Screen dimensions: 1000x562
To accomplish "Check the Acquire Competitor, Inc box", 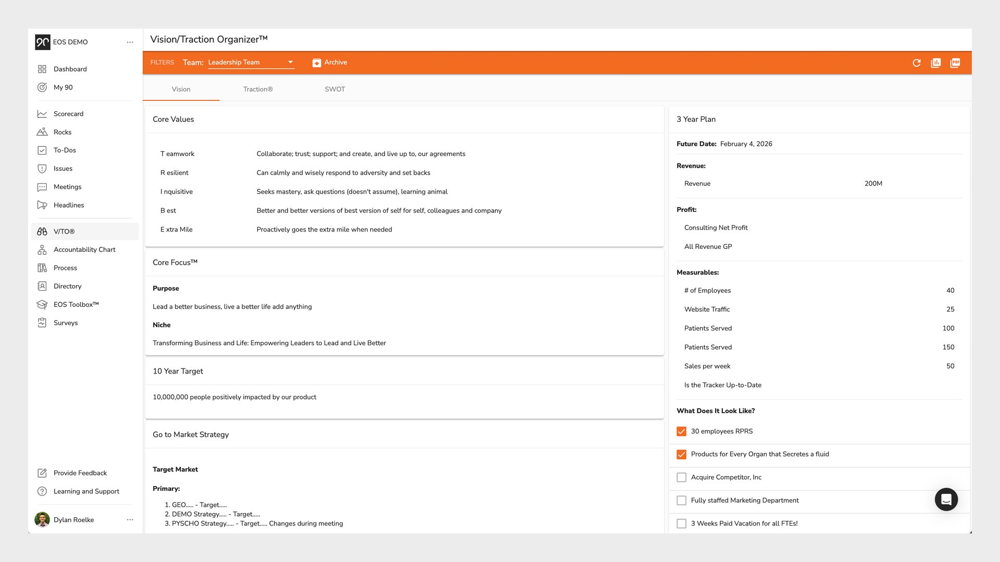I will click(x=681, y=477).
